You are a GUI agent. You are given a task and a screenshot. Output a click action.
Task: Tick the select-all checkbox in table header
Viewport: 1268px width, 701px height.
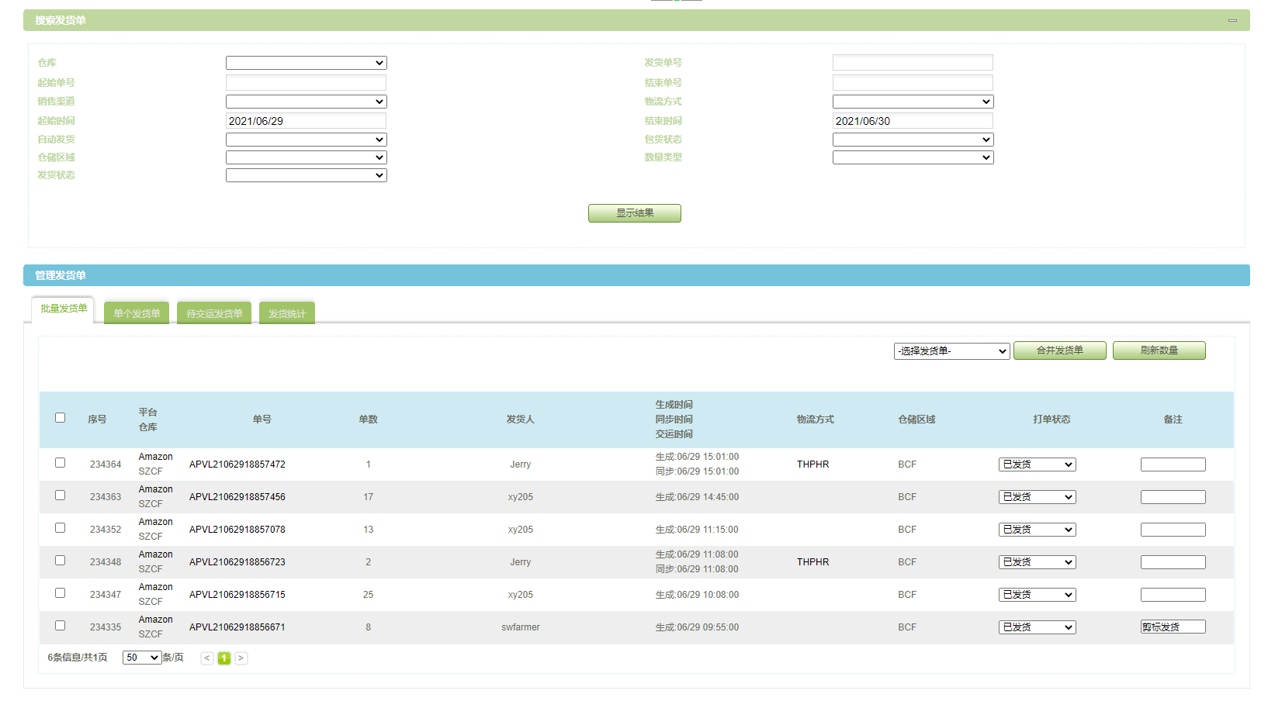[60, 418]
